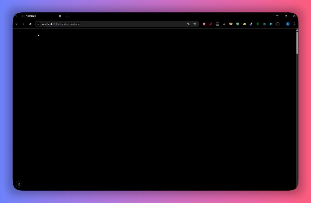Bookmark this page with the star
311x203 pixels.
click(x=195, y=24)
